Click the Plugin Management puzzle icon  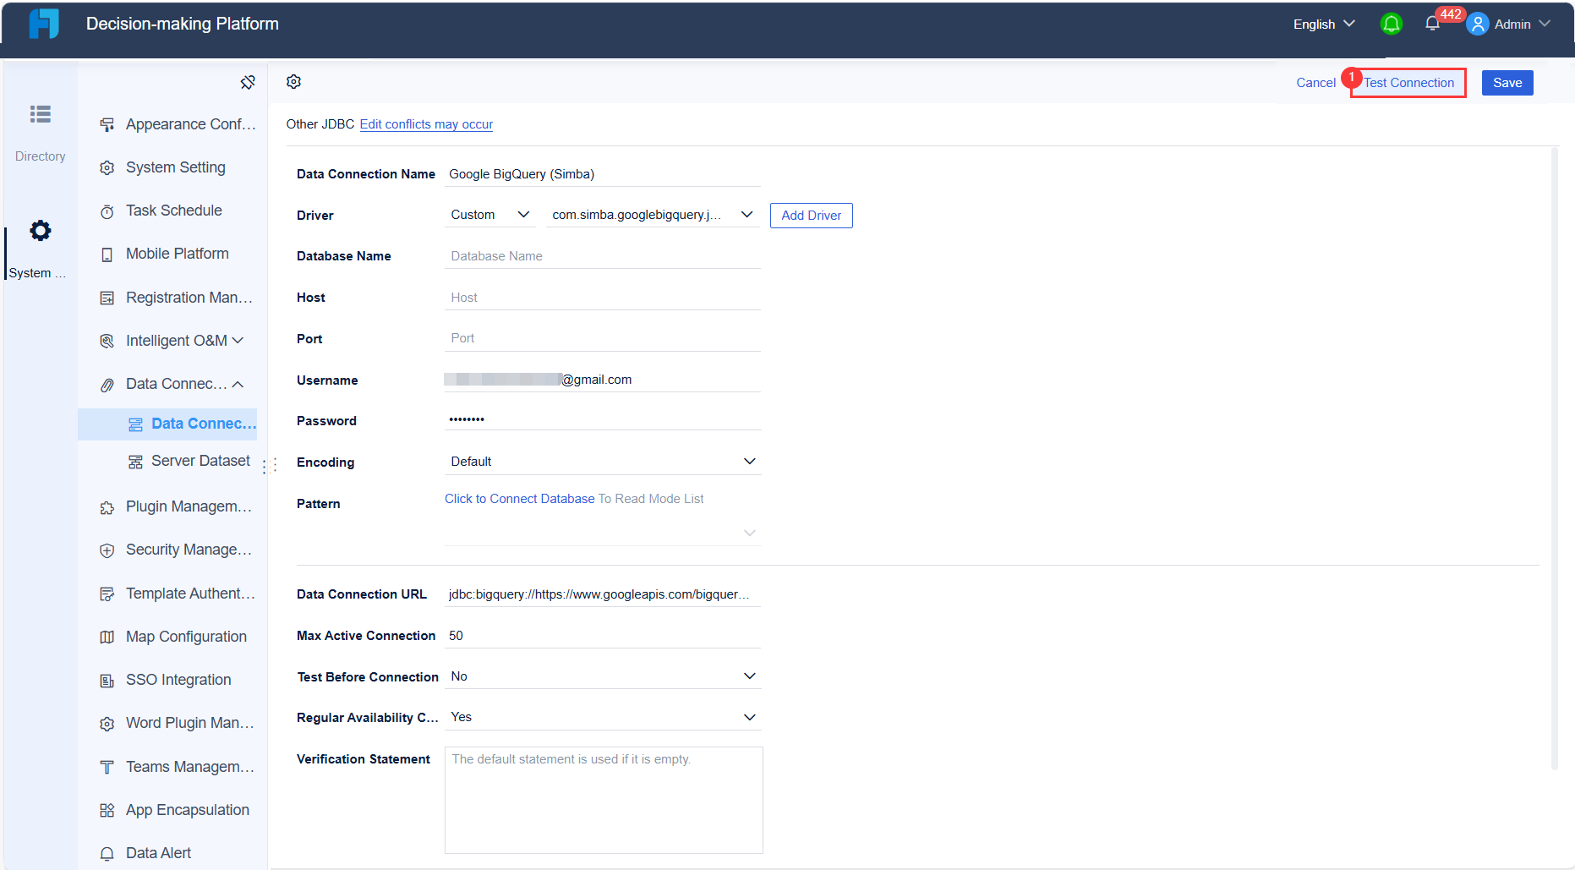point(107,507)
